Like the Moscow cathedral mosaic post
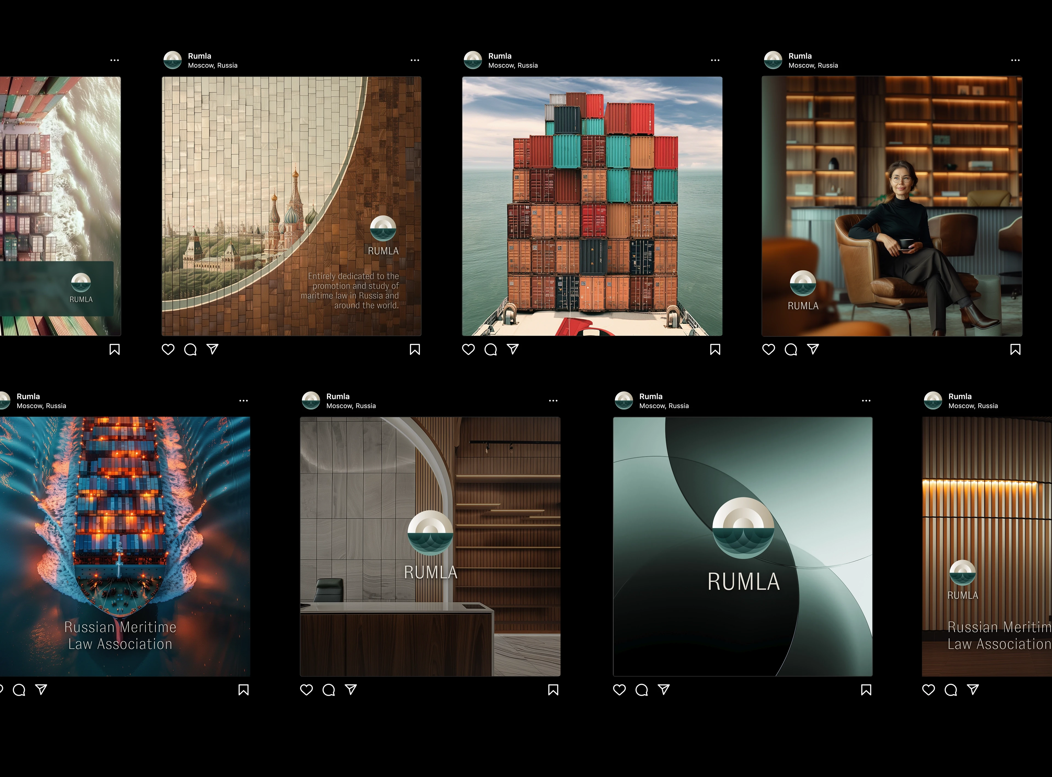This screenshot has height=777, width=1052. click(x=168, y=349)
